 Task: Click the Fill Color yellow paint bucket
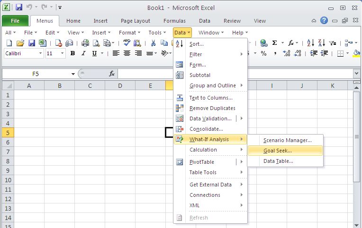click(356, 54)
